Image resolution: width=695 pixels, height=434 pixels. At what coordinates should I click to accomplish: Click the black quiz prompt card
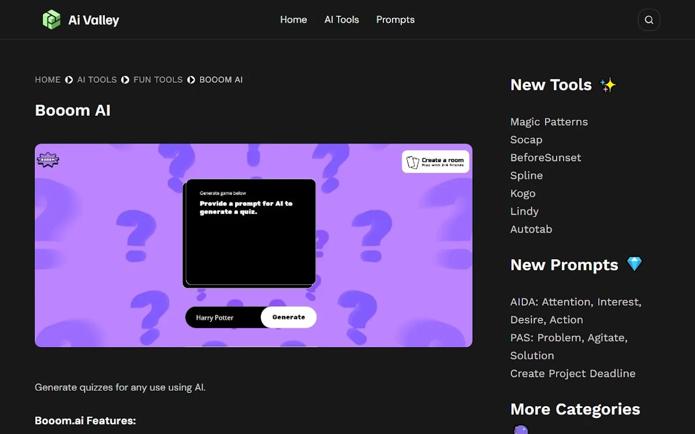coord(250,233)
